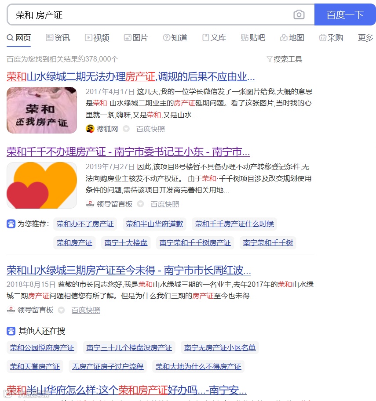This screenshot has height=401, width=376.
Task: Click the camera image-search icon
Action: [299, 14]
